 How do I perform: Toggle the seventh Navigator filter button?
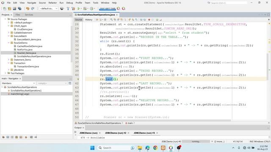tap(31, 137)
